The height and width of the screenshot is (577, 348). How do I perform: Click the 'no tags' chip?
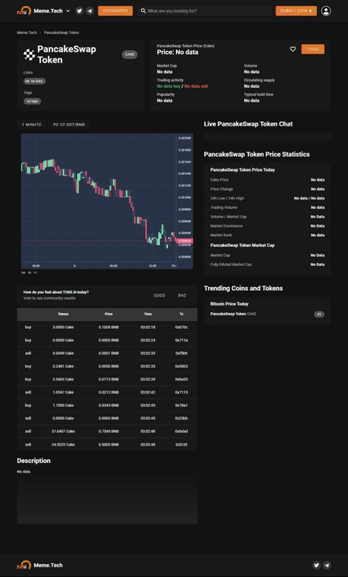pos(32,101)
